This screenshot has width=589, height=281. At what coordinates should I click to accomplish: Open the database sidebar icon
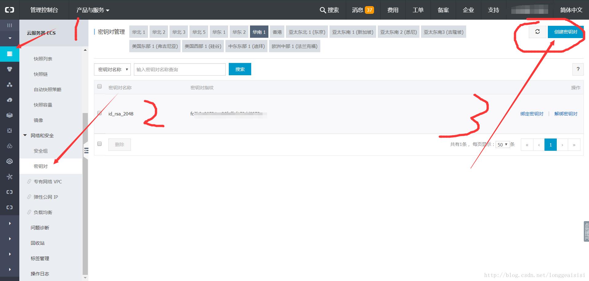[x=10, y=69]
